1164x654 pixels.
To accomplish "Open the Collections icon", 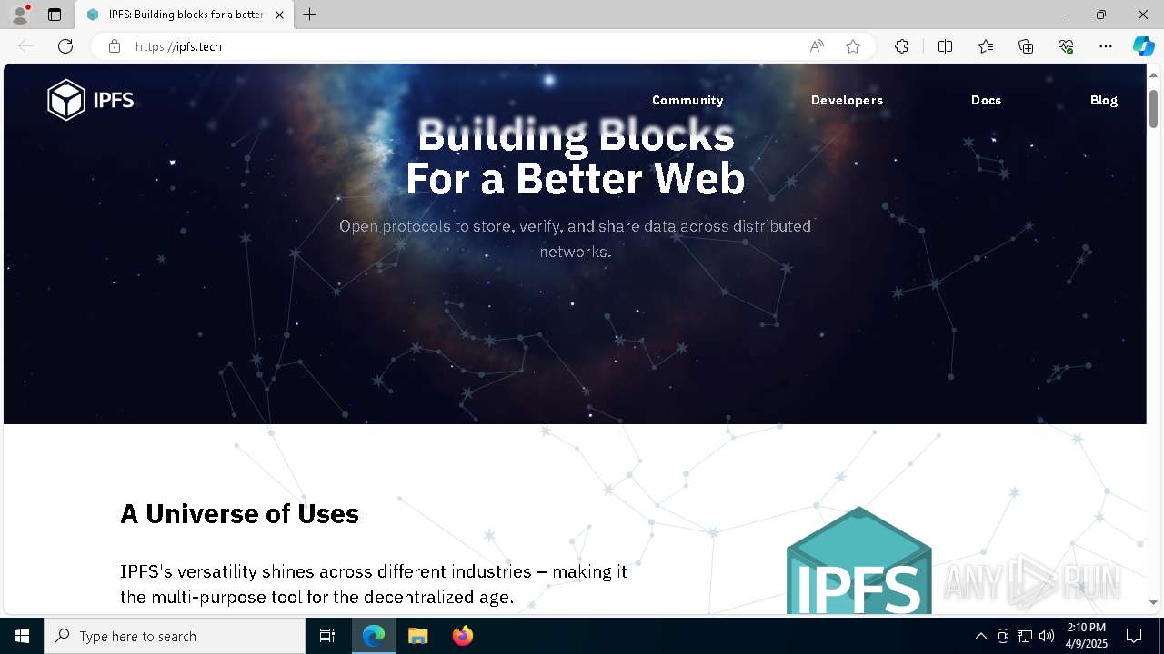I will click(1026, 46).
